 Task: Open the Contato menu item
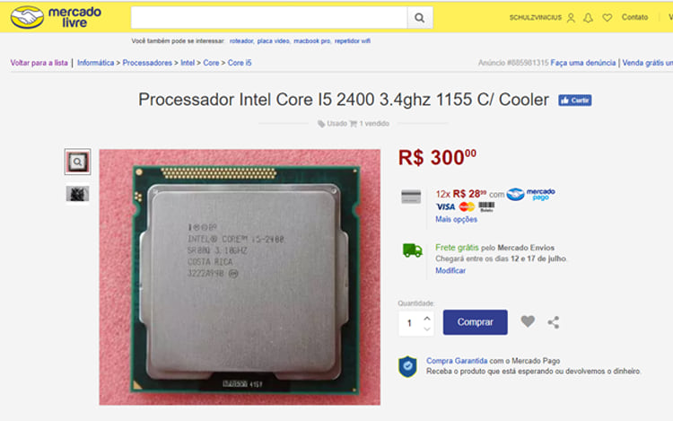[x=634, y=17]
